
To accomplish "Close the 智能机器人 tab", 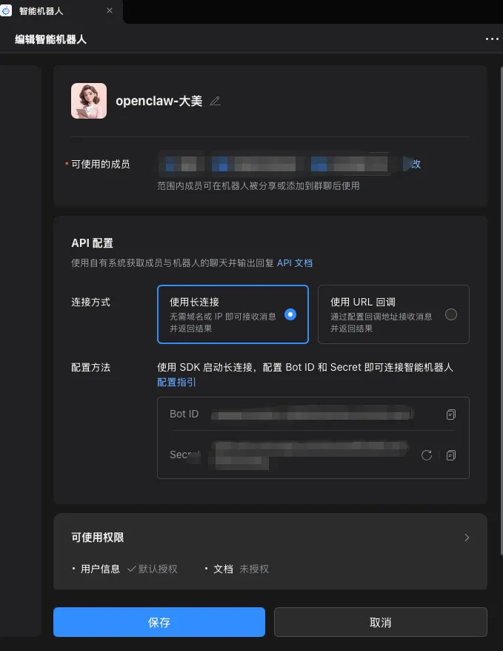I will (110, 10).
